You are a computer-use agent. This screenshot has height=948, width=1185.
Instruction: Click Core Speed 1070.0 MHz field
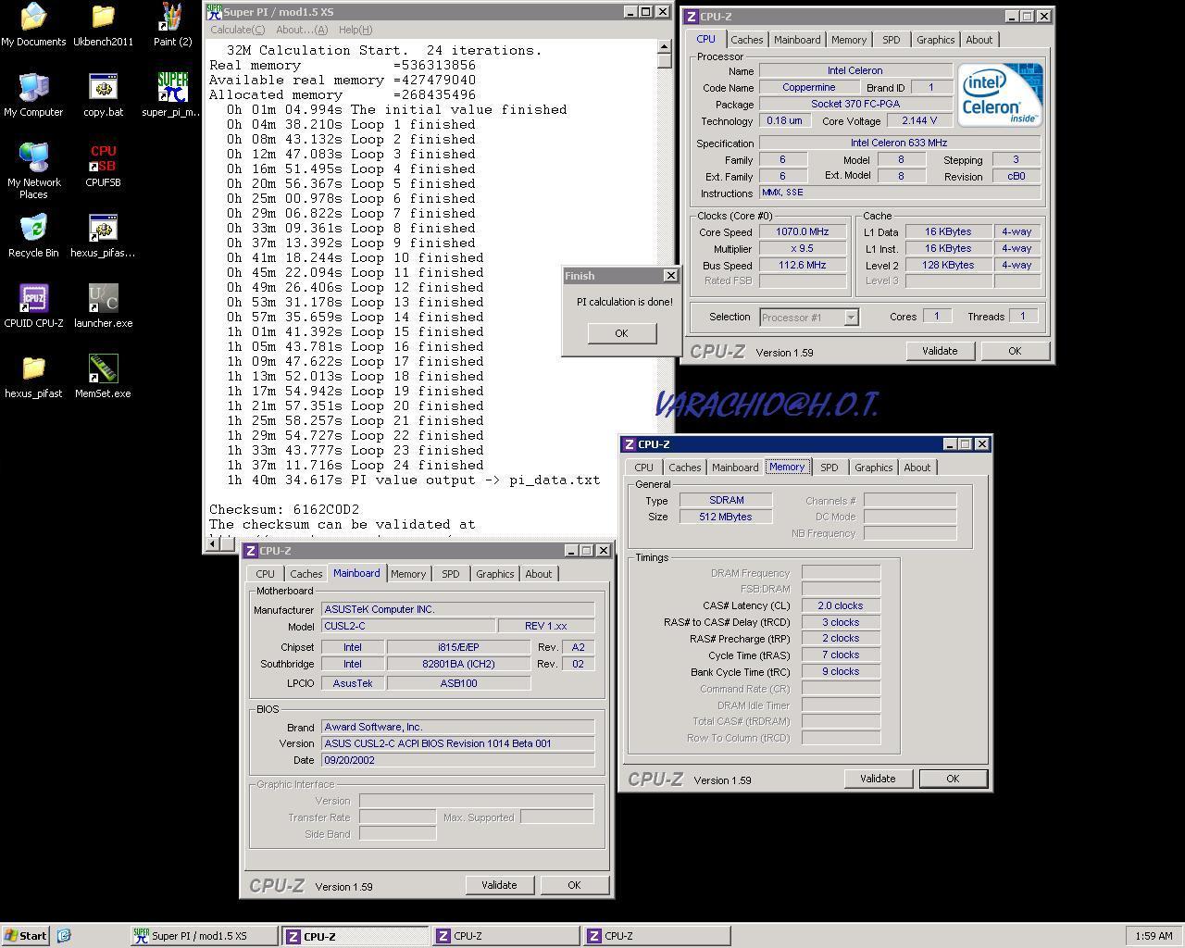tap(803, 232)
